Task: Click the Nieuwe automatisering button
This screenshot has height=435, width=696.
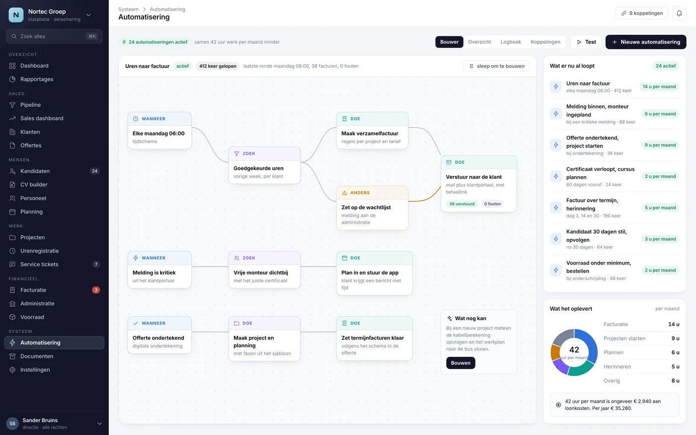Action: [646, 42]
